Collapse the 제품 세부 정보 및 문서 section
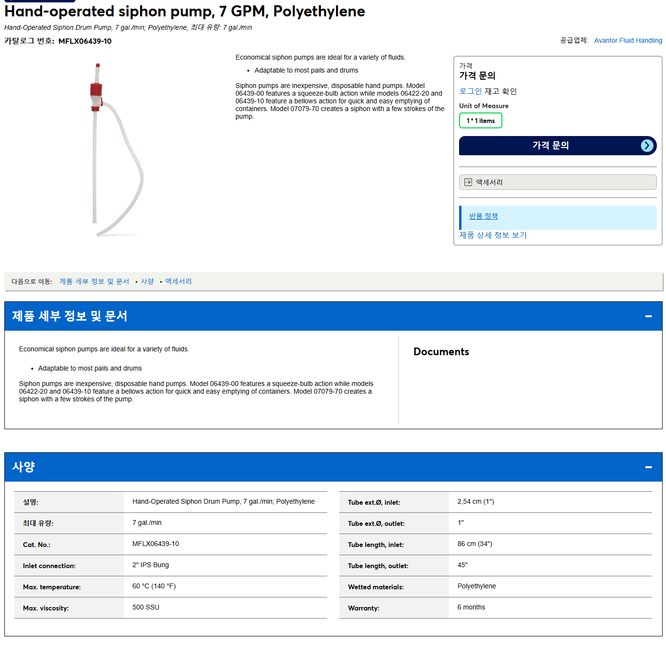666x646 pixels. (x=648, y=316)
